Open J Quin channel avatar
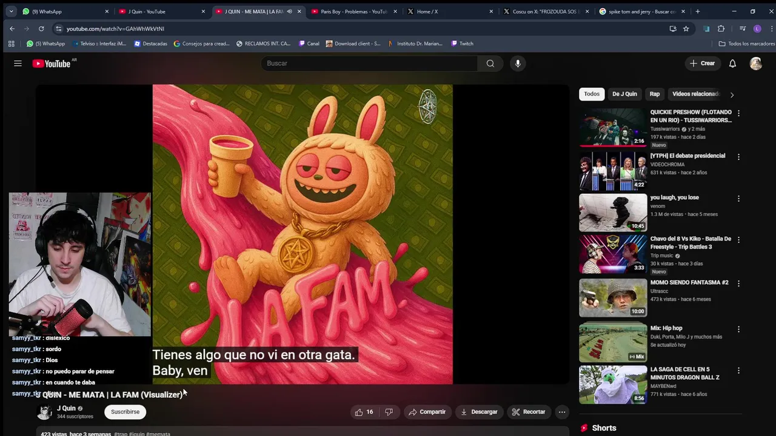The height and width of the screenshot is (436, 776). coord(44,412)
